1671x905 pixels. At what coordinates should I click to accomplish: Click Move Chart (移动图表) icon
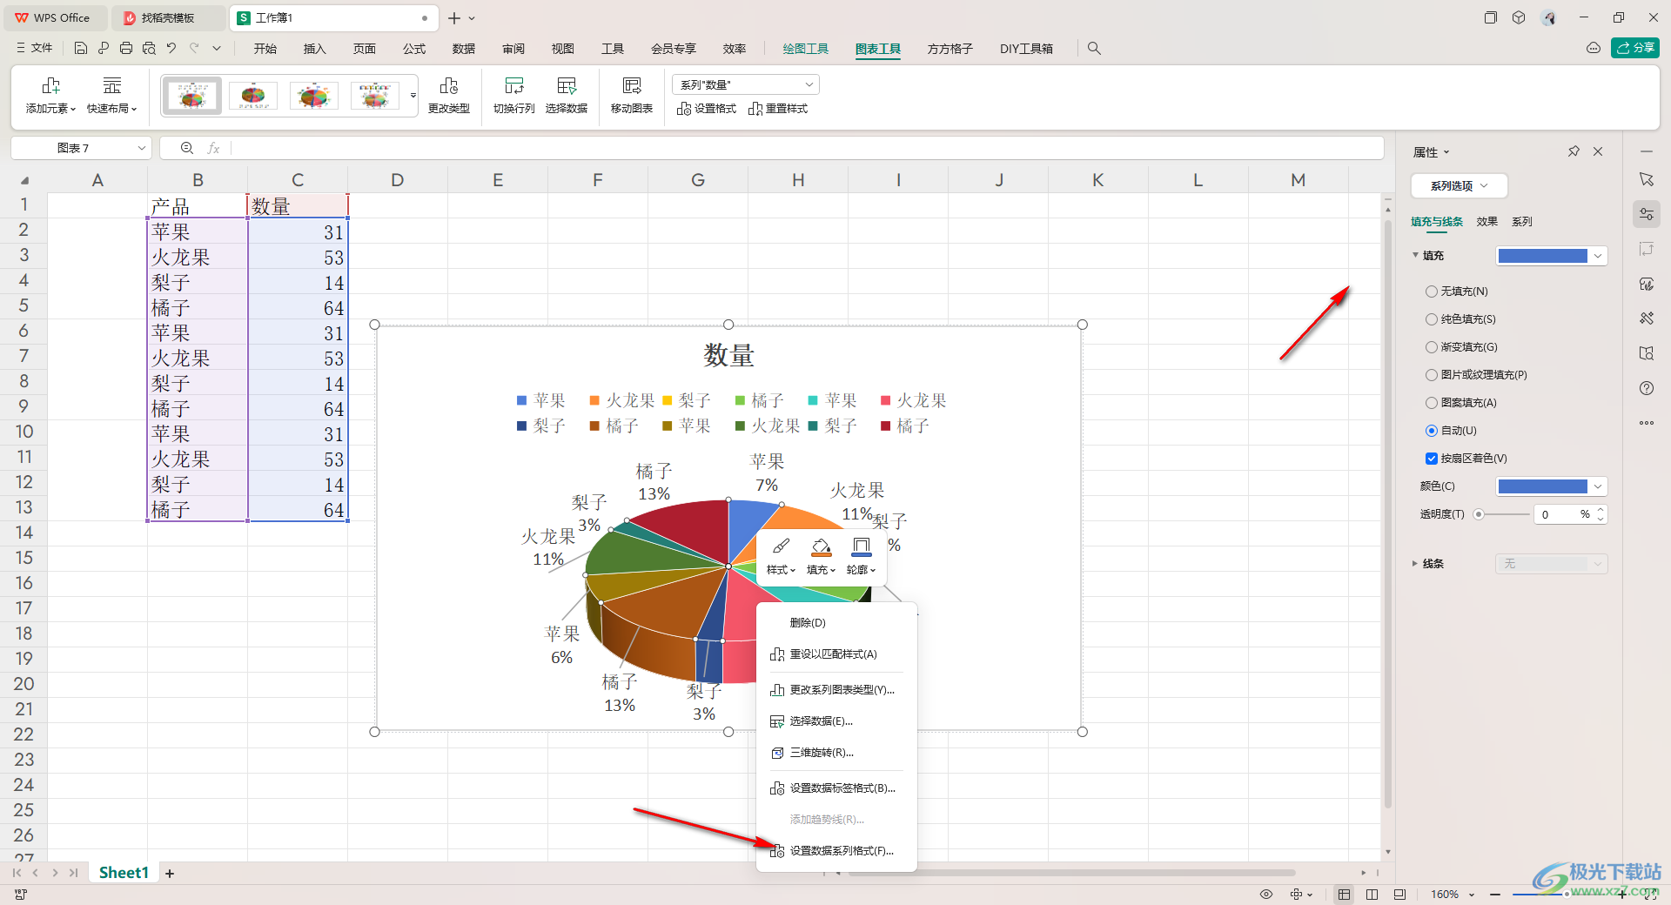[x=632, y=85]
